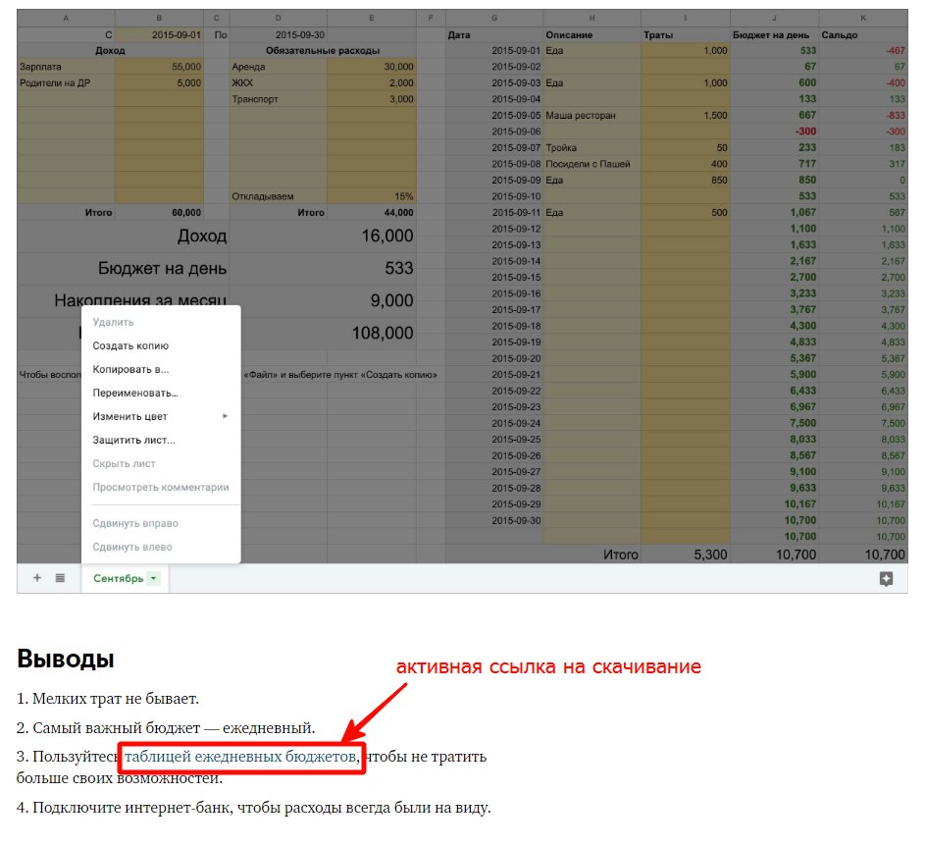Screen dimensions: 926x846
Task: Choose Сдвинуть вправо in the menu
Action: pos(135,523)
